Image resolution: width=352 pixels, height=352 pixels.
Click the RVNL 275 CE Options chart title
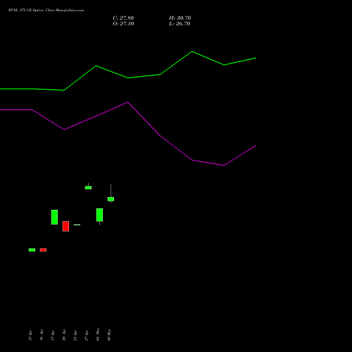click(46, 11)
